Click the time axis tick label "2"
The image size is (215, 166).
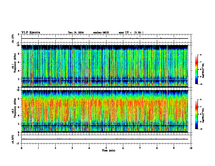pos(55,148)
